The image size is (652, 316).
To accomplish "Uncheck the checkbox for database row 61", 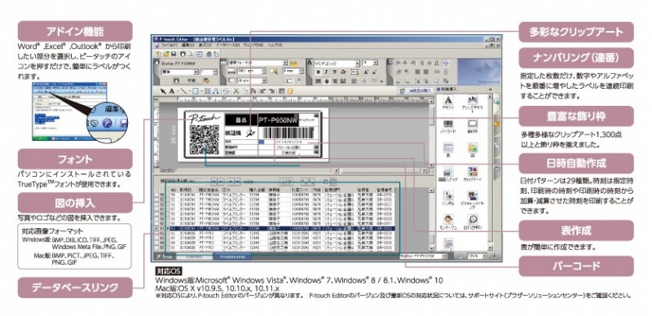I will coord(156,228).
